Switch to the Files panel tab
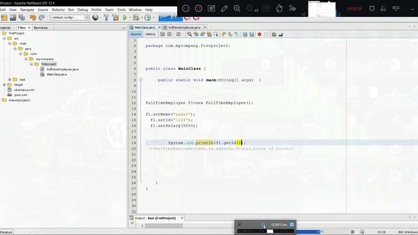 coord(22,27)
